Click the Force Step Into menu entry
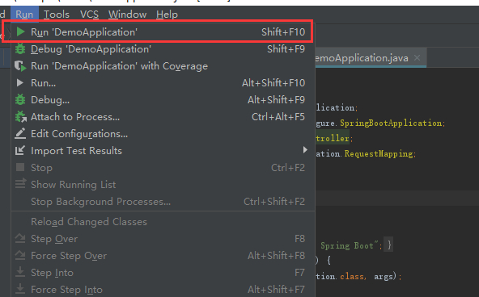The width and height of the screenshot is (479, 297). (163, 290)
